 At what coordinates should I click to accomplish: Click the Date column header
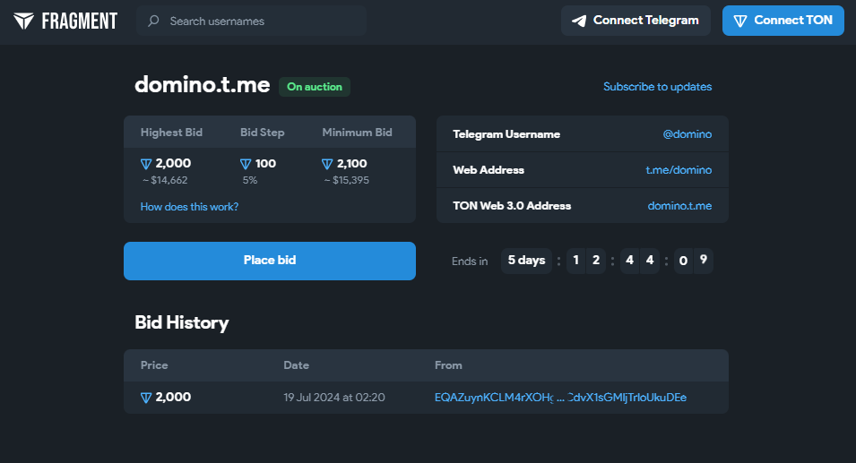tap(297, 365)
